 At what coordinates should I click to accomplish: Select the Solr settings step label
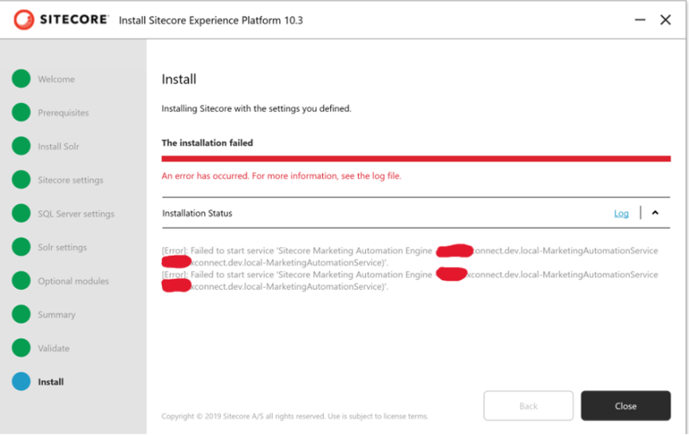tap(62, 248)
